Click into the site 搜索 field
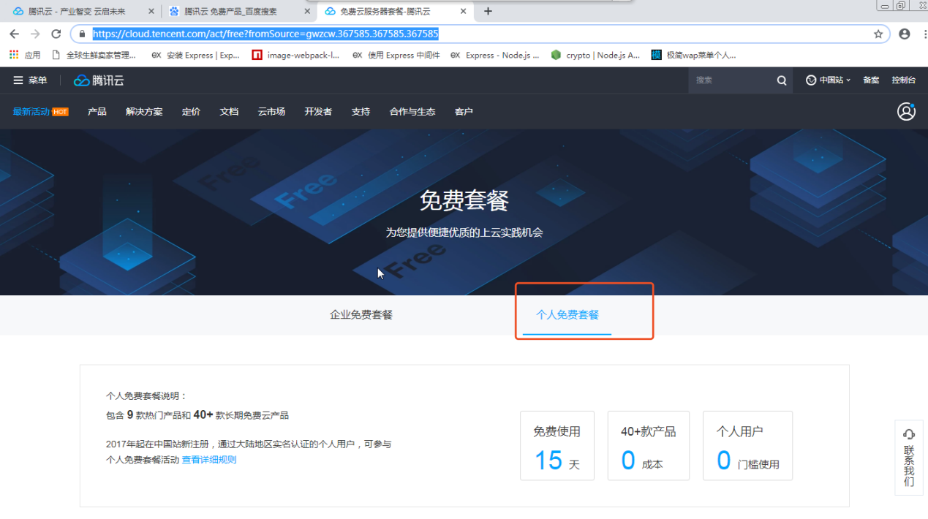This screenshot has height=519, width=928. click(730, 80)
